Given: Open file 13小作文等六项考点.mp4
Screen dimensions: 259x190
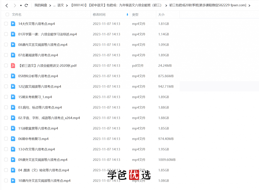Looking at the screenshot, I should [x=36, y=149].
